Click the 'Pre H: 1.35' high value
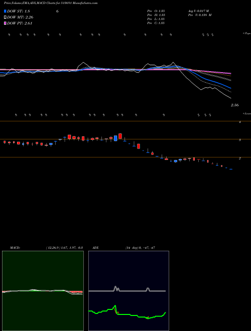251x331 pixels. (x=156, y=15)
